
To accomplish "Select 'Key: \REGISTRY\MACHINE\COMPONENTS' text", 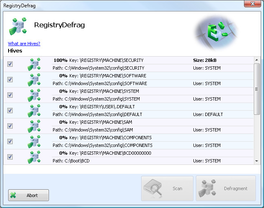I will click(111, 138).
